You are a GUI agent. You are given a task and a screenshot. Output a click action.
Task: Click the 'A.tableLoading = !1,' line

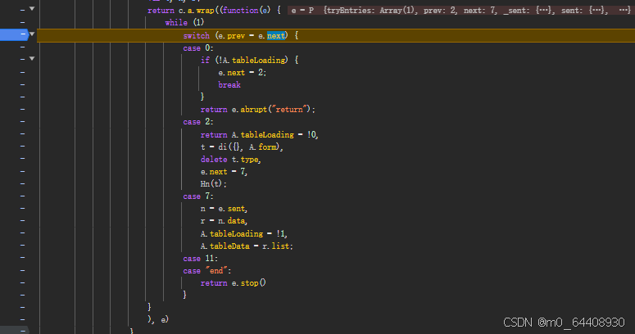pyautogui.click(x=244, y=234)
